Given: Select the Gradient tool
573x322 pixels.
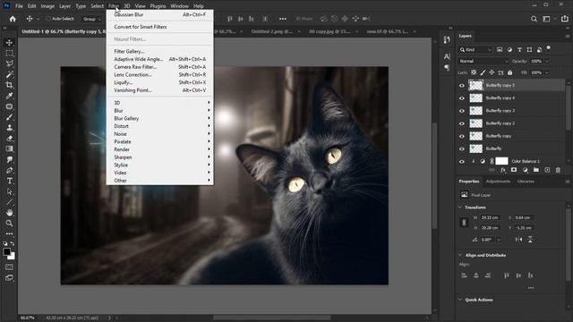Looking at the screenshot, I should [x=9, y=149].
